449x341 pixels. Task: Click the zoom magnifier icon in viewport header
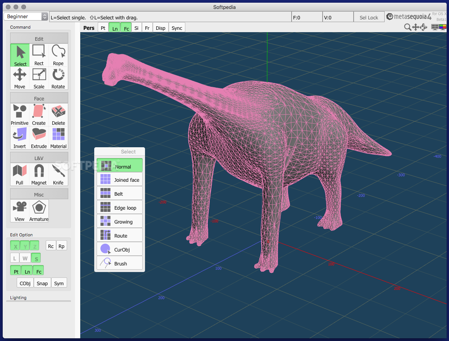tap(407, 27)
